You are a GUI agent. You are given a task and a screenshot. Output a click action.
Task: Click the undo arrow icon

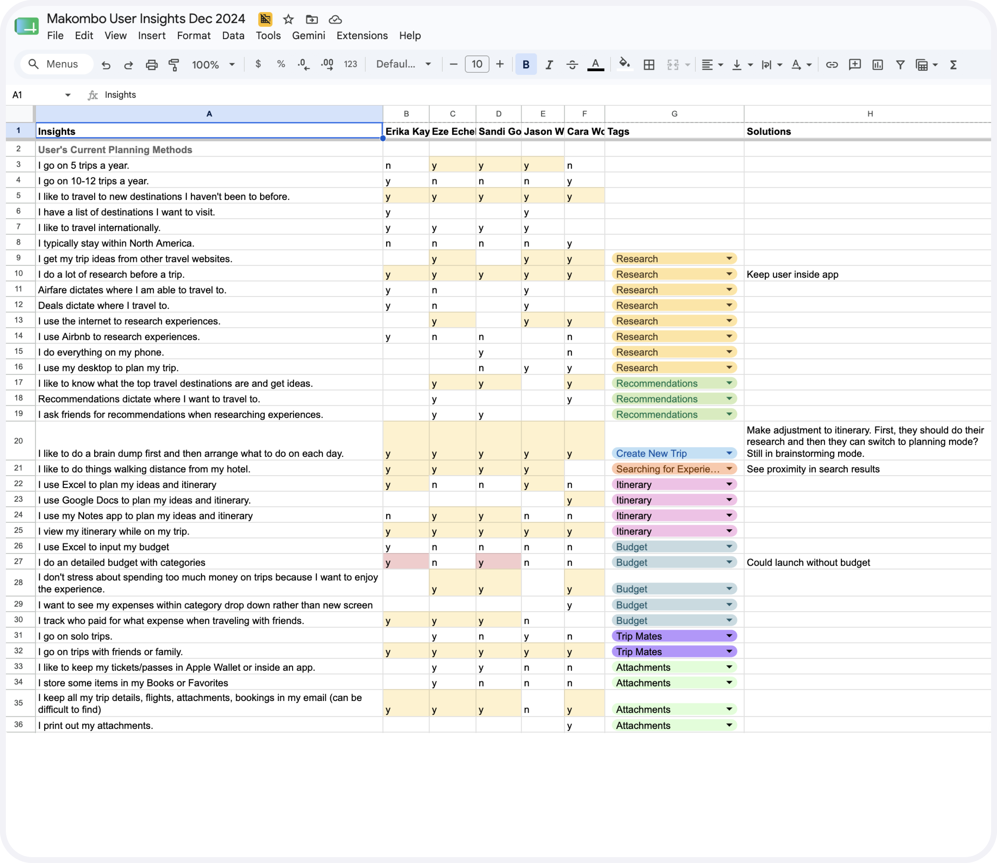106,64
